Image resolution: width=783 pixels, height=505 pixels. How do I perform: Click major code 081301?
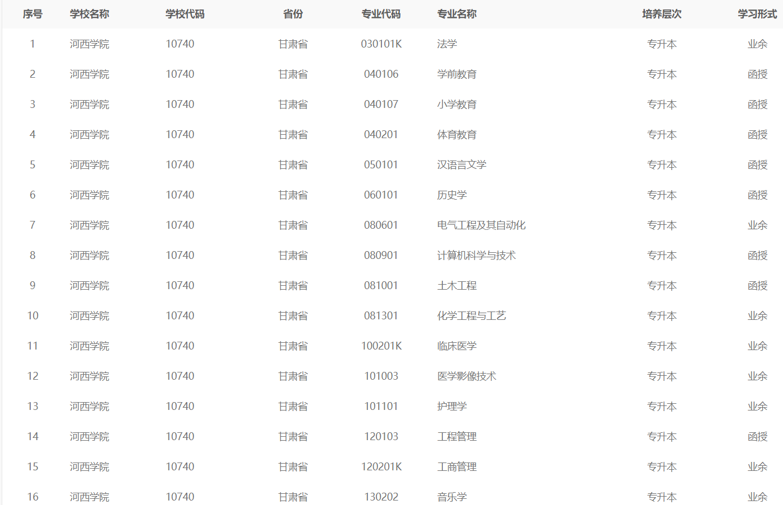[381, 316]
